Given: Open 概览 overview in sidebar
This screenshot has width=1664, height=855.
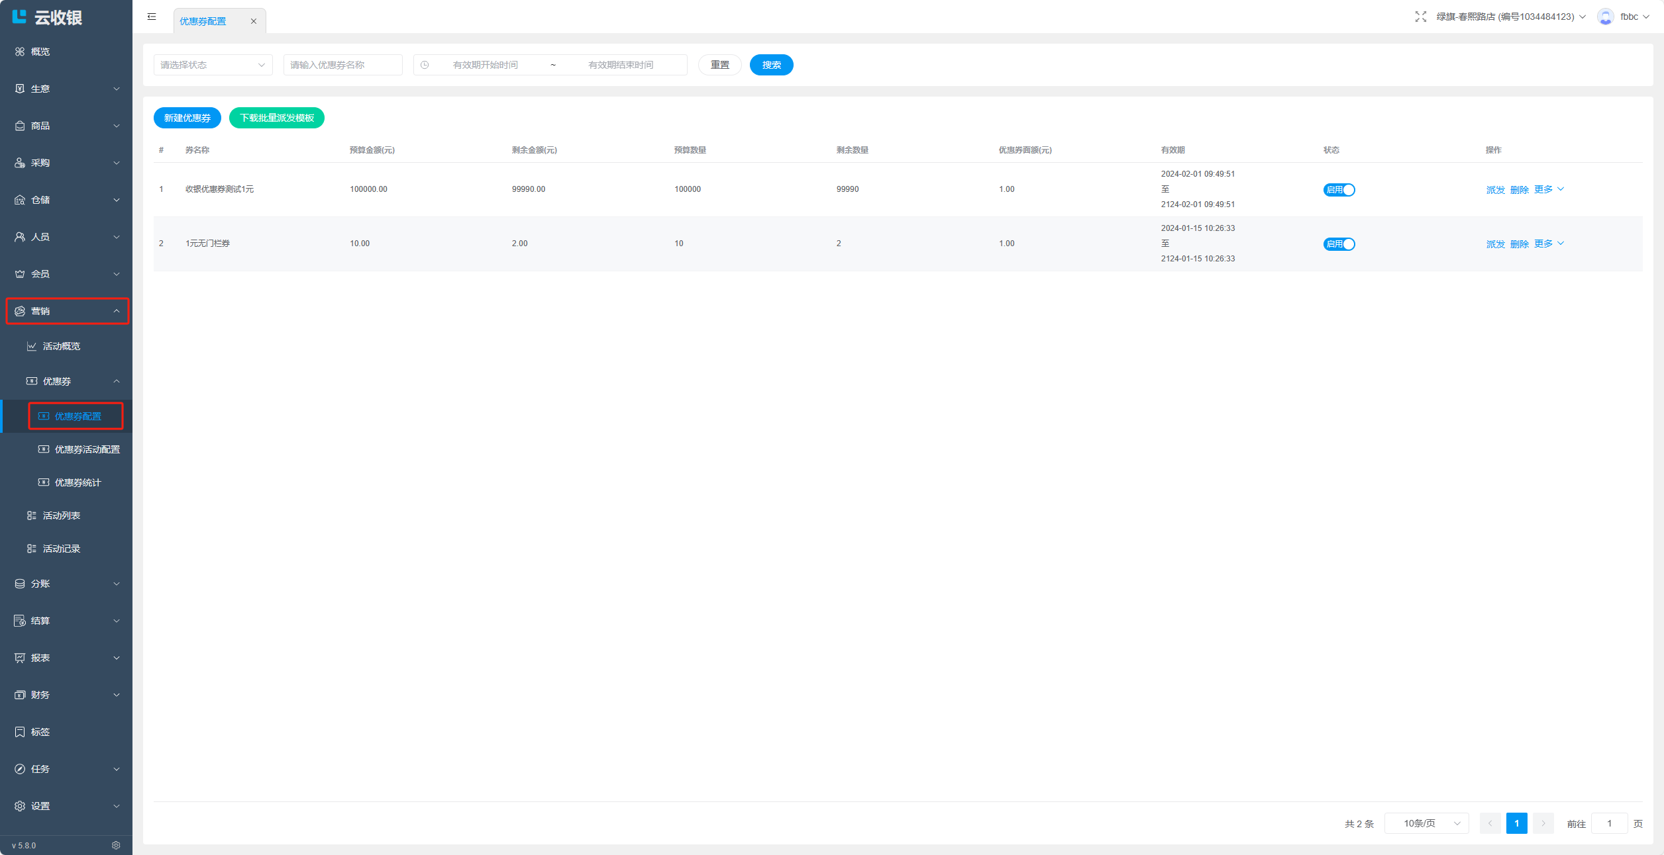Looking at the screenshot, I should pyautogui.click(x=40, y=52).
